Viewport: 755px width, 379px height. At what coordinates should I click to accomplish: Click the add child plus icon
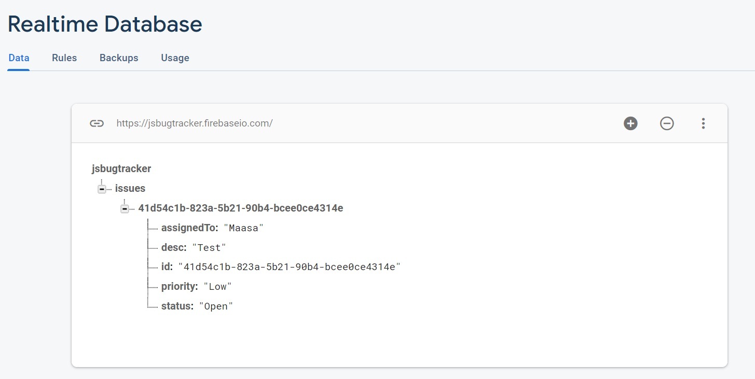click(x=630, y=123)
